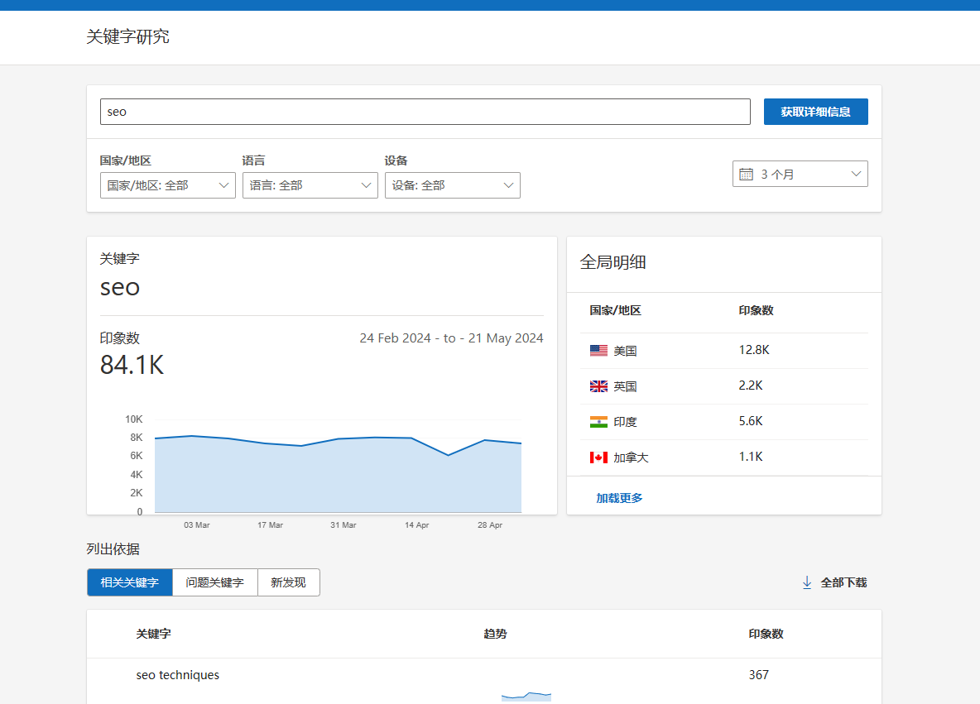Image resolution: width=980 pixels, height=704 pixels.
Task: Click the 获取详细信息 button
Action: [815, 112]
